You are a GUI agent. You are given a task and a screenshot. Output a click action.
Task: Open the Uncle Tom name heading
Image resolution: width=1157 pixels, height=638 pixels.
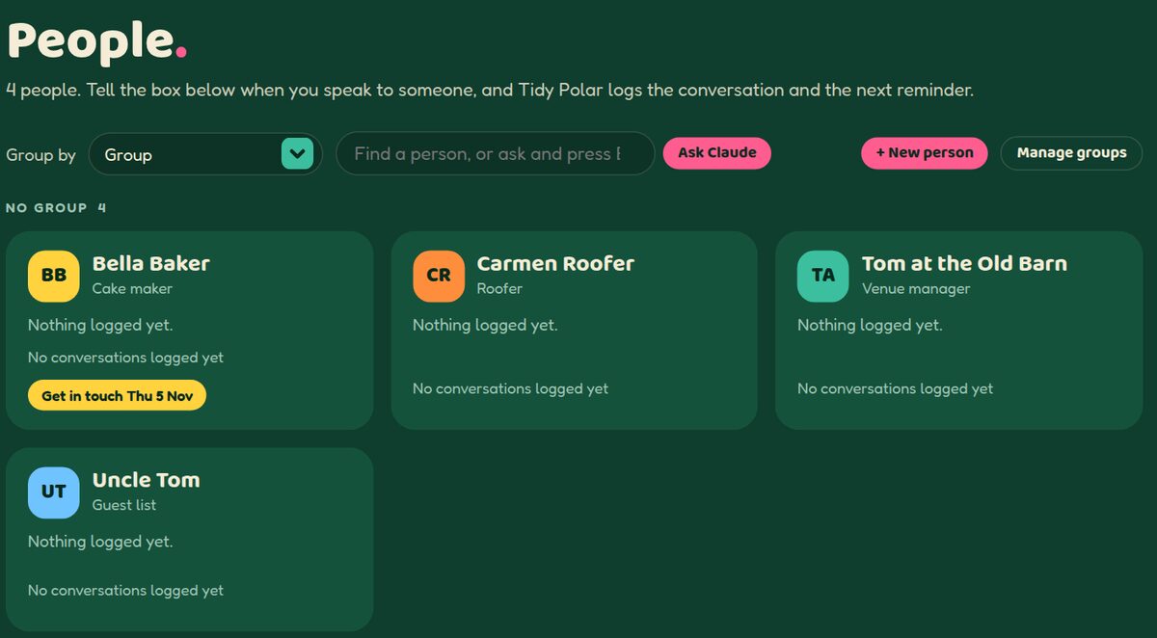click(x=147, y=480)
